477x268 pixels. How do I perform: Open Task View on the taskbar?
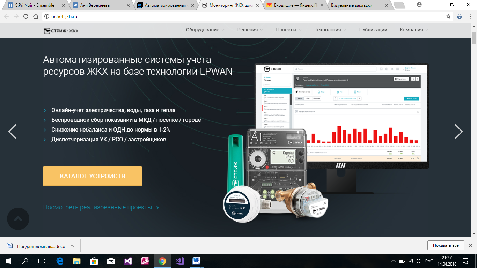(42, 261)
